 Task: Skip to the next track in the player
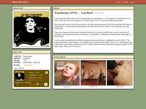(34, 85)
